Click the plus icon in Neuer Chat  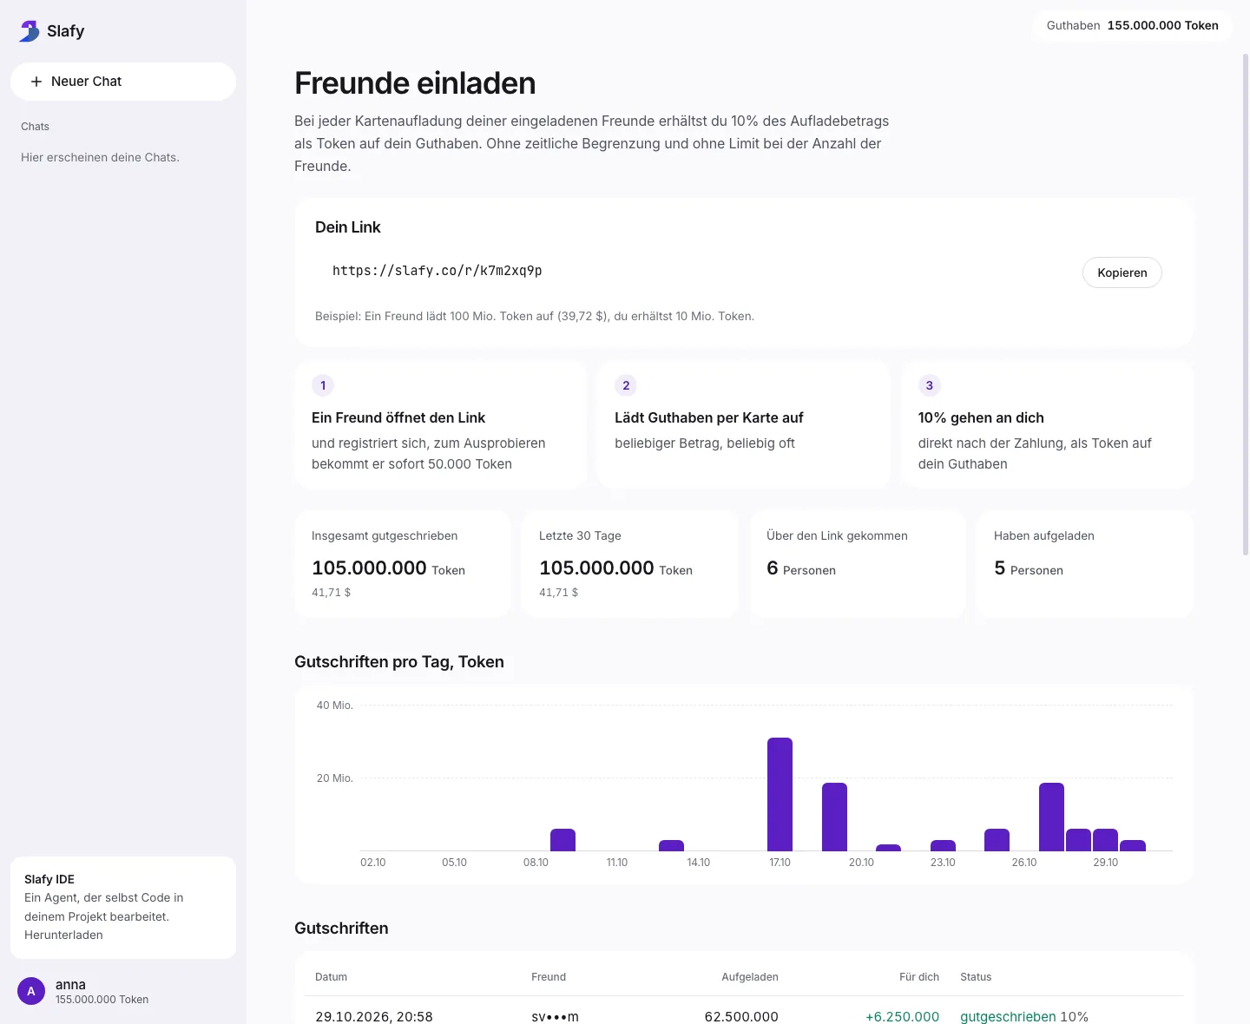36,82
